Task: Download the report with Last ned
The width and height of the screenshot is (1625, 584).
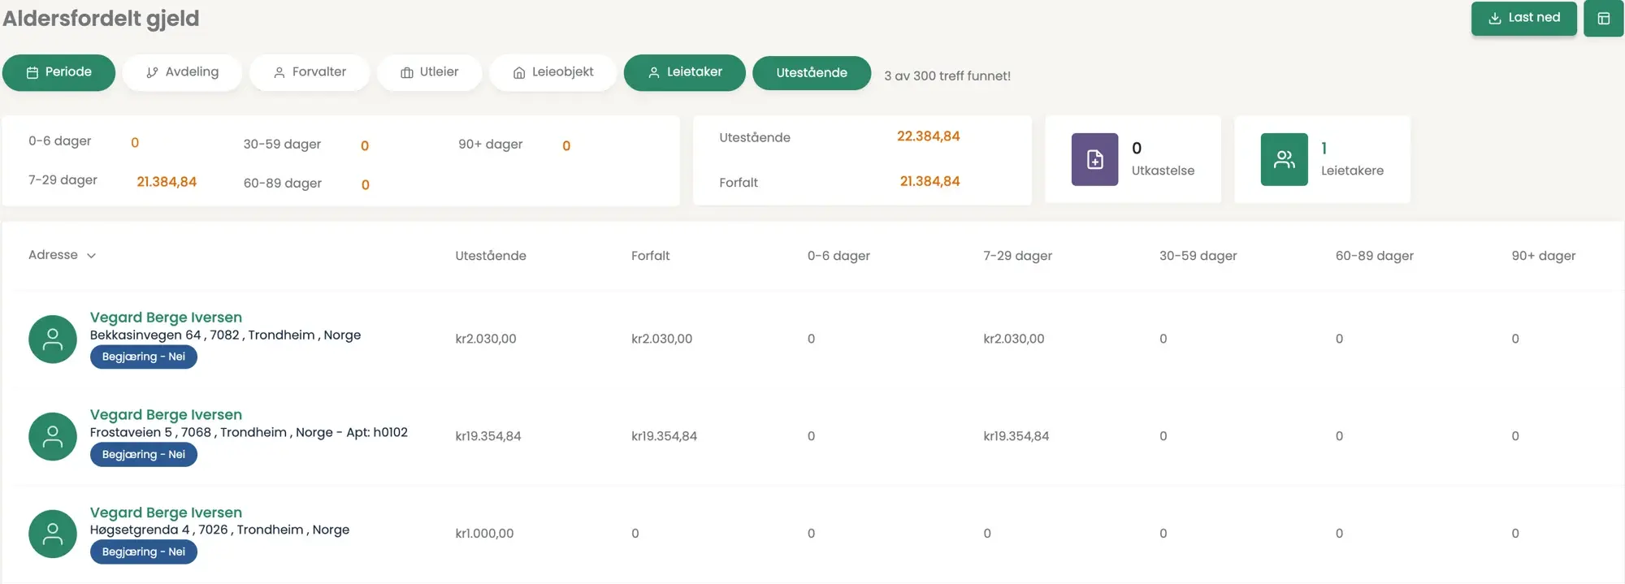Action: (1523, 18)
